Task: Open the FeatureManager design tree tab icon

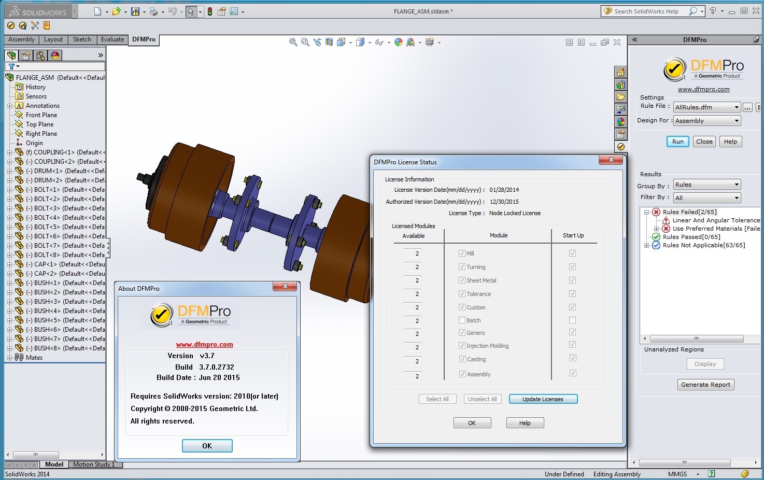Action: pyautogui.click(x=11, y=55)
